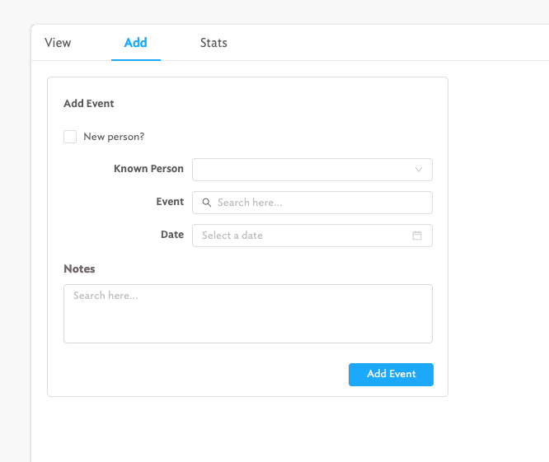
Task: Open the Stats tab
Action: point(213,43)
